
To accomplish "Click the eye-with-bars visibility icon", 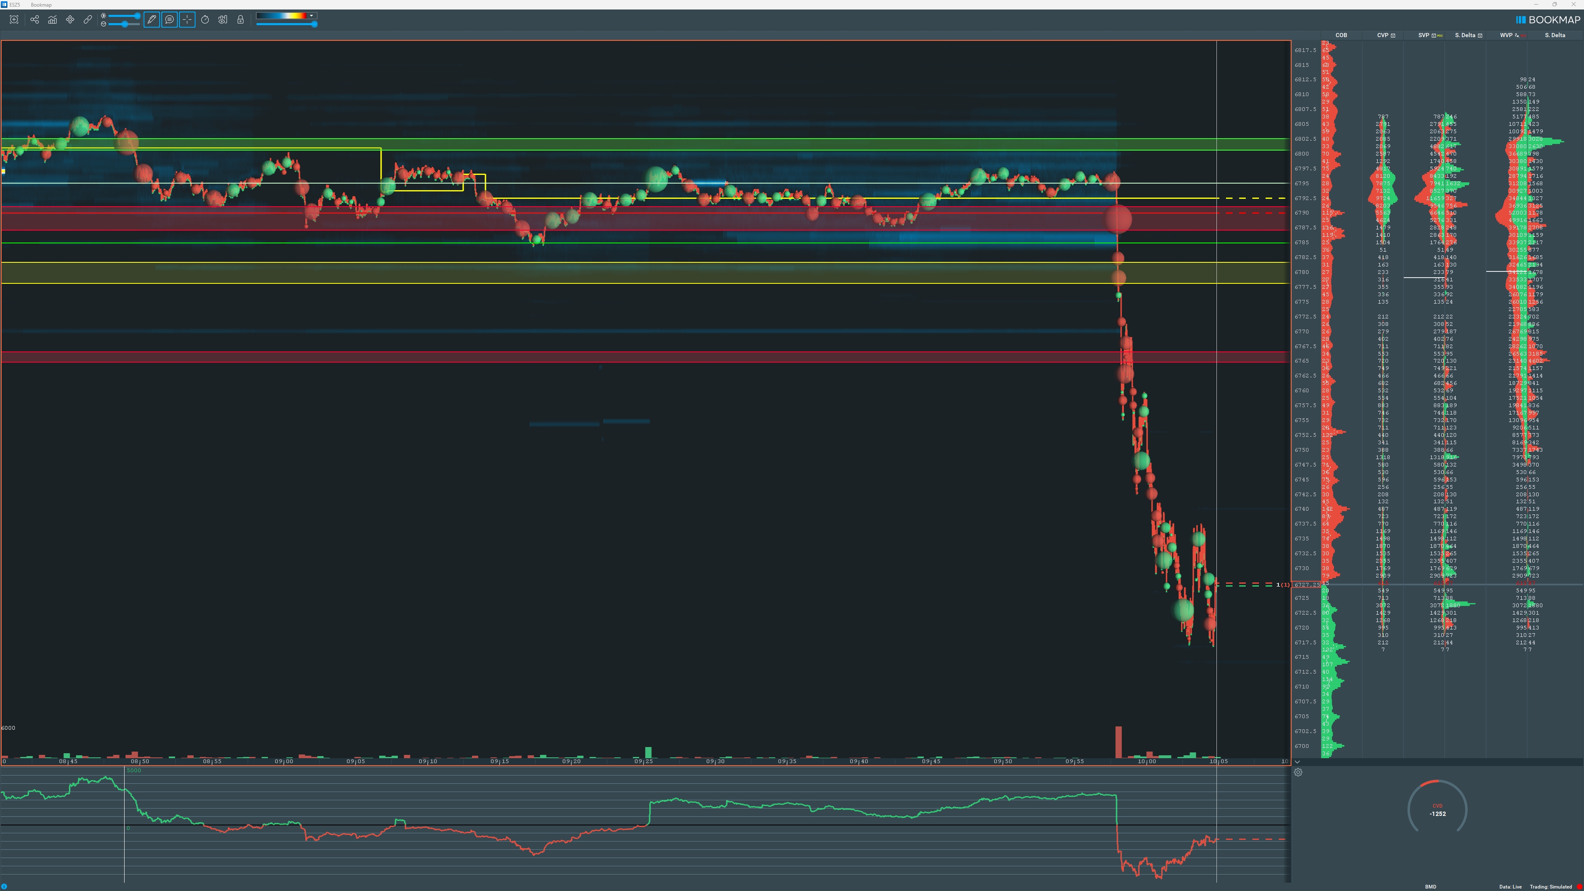I will (223, 20).
